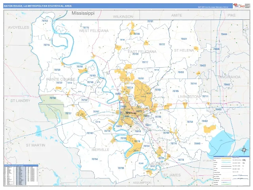Click the WEST FELICIANA parish label
The image size is (253, 190).
click(x=94, y=31)
